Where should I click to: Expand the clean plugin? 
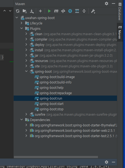[x=26, y=34]
